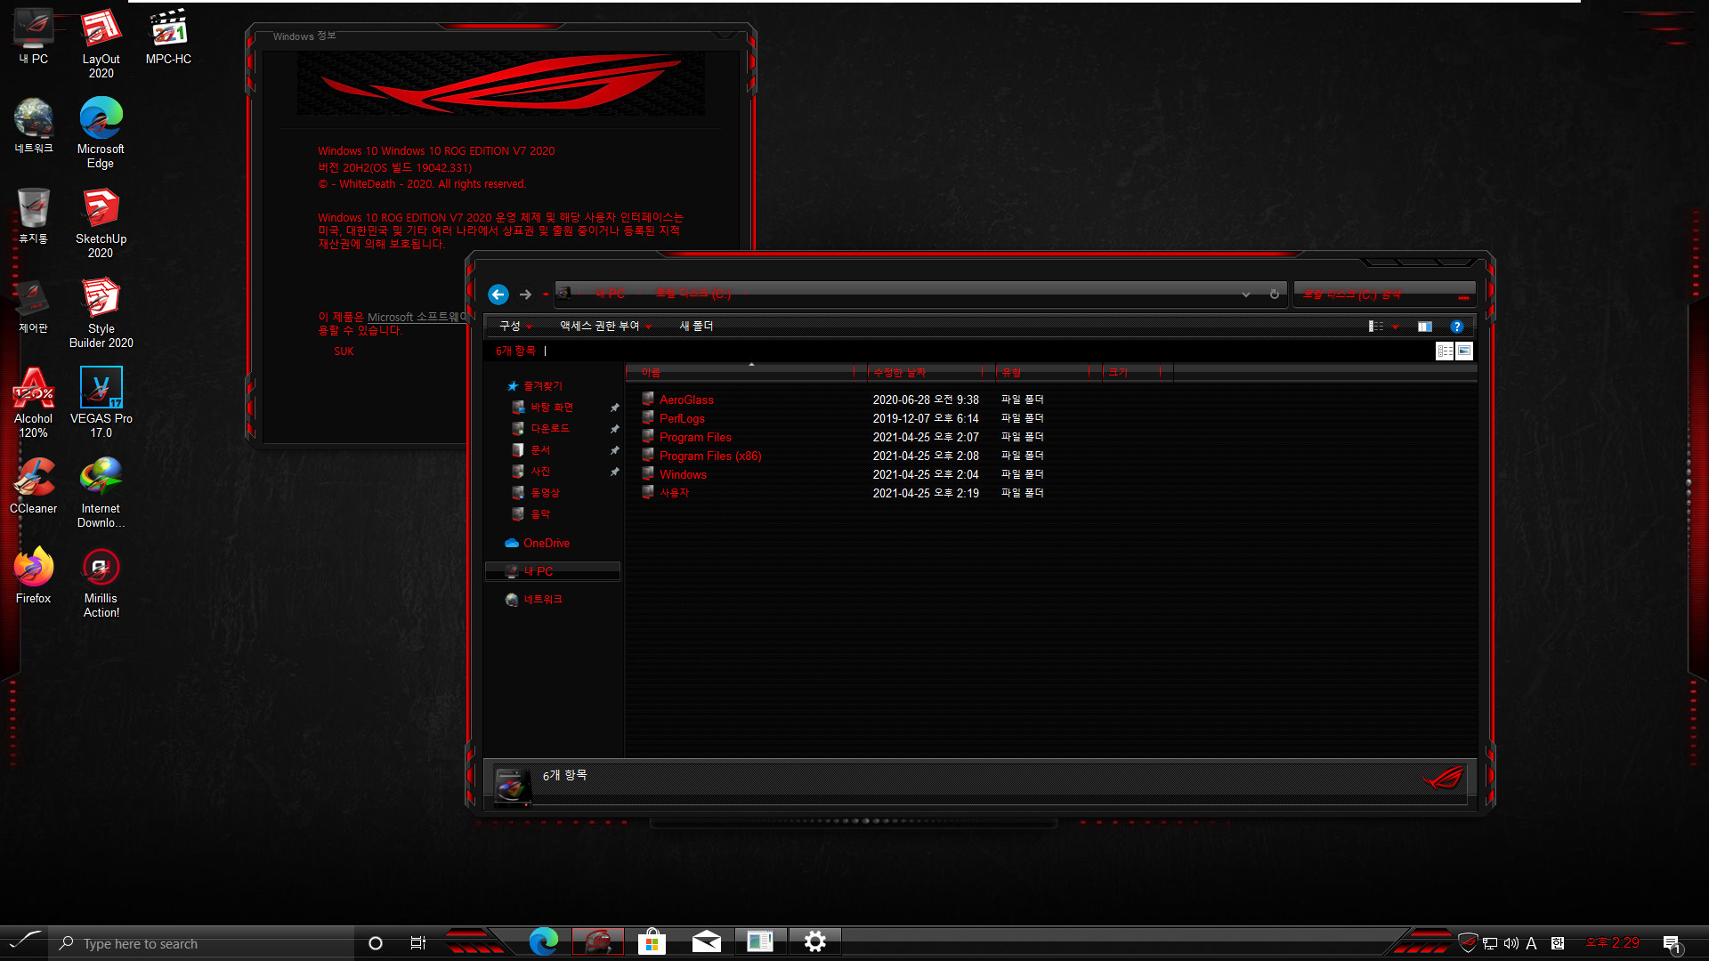This screenshot has width=1709, height=961.
Task: Toggle the A English input mode indicator
Action: [x=1532, y=943]
